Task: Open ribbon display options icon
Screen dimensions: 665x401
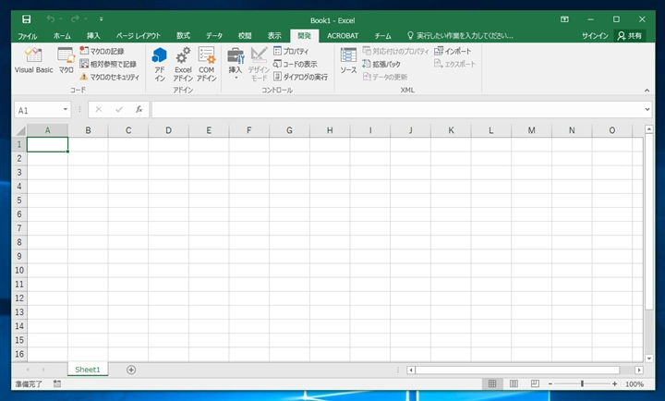Action: [x=564, y=19]
